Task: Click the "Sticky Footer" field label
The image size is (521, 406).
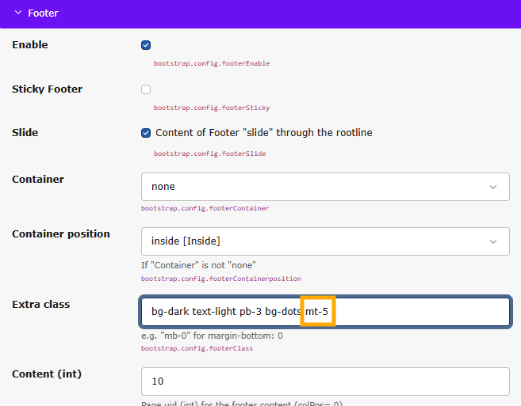Action: click(47, 89)
